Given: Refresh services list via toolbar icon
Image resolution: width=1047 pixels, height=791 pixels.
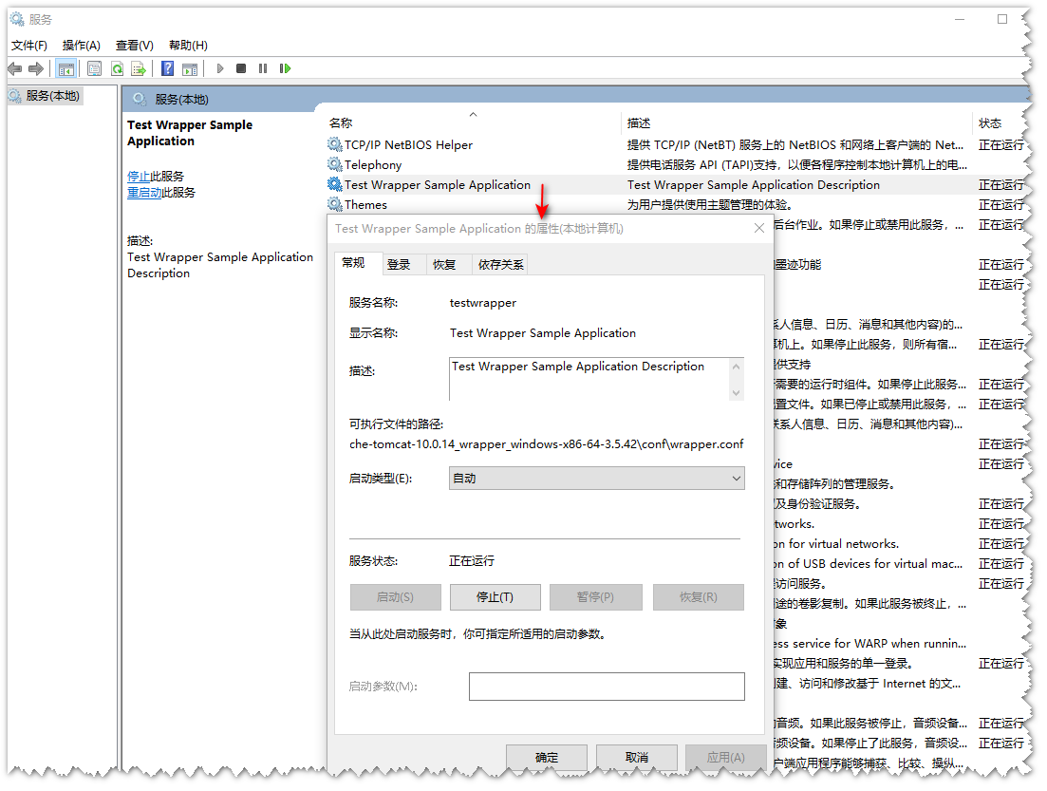Looking at the screenshot, I should pyautogui.click(x=117, y=68).
